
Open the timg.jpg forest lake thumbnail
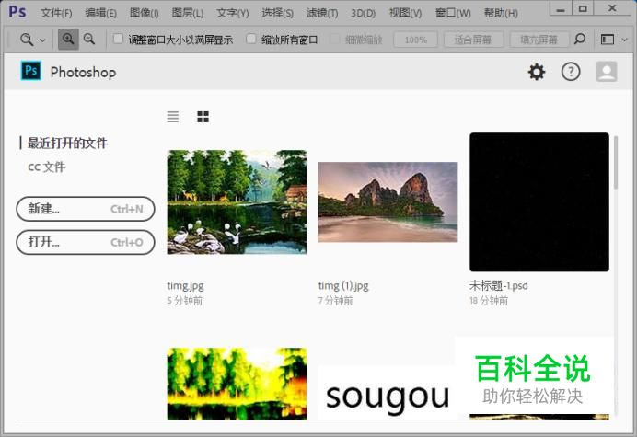(x=237, y=201)
